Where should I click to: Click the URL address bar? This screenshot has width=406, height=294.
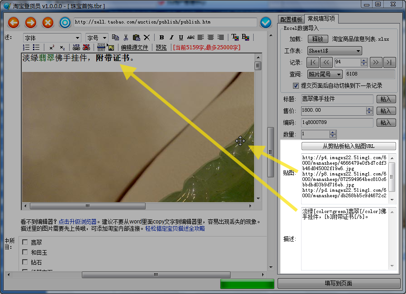coord(165,22)
